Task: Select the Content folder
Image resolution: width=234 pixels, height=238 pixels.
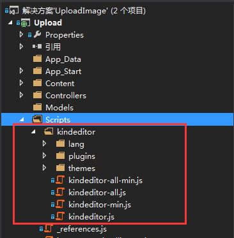Action: click(60, 83)
